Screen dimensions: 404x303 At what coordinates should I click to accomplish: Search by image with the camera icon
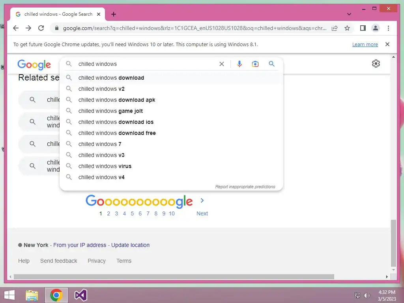pos(255,64)
